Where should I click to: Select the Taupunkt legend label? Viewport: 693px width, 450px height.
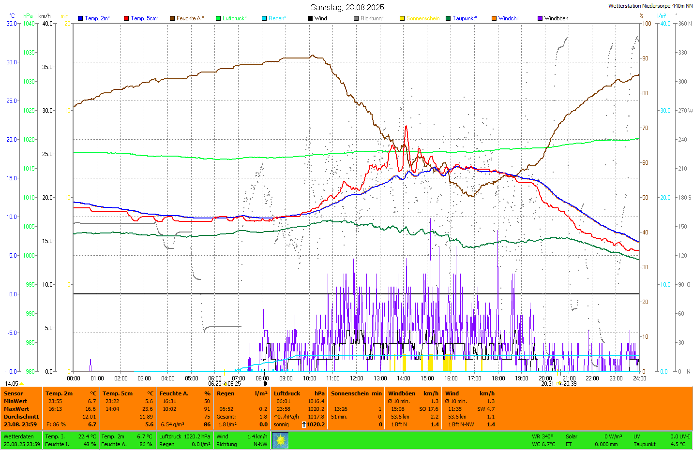click(464, 18)
